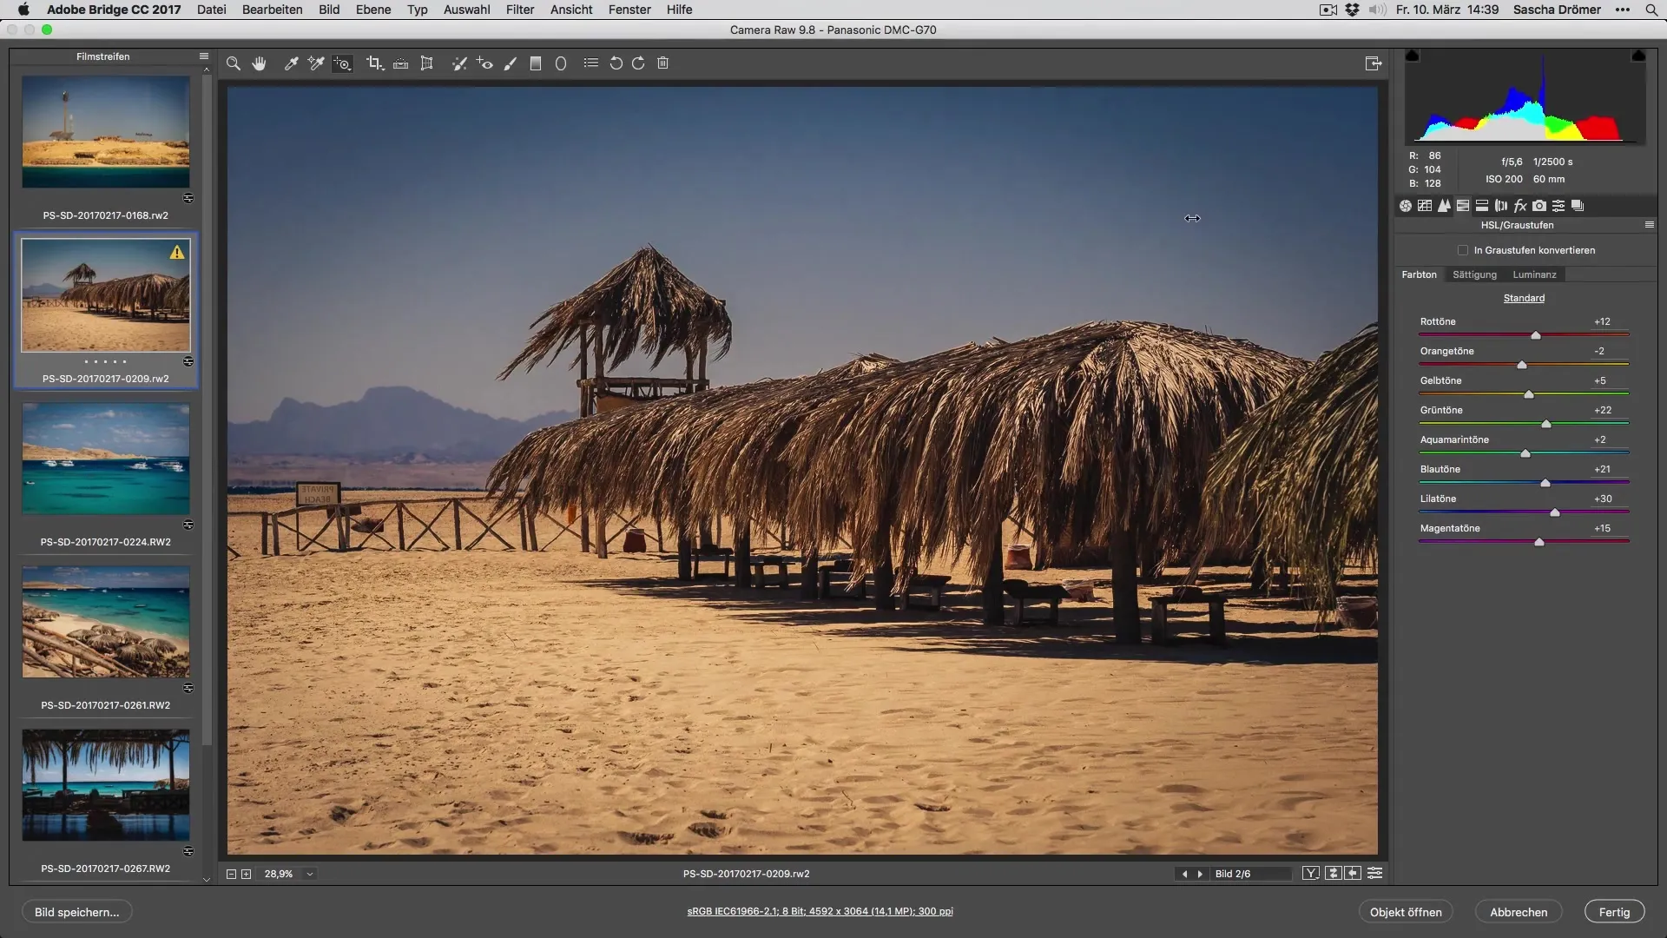Click the Abbrechen button

pos(1519,912)
